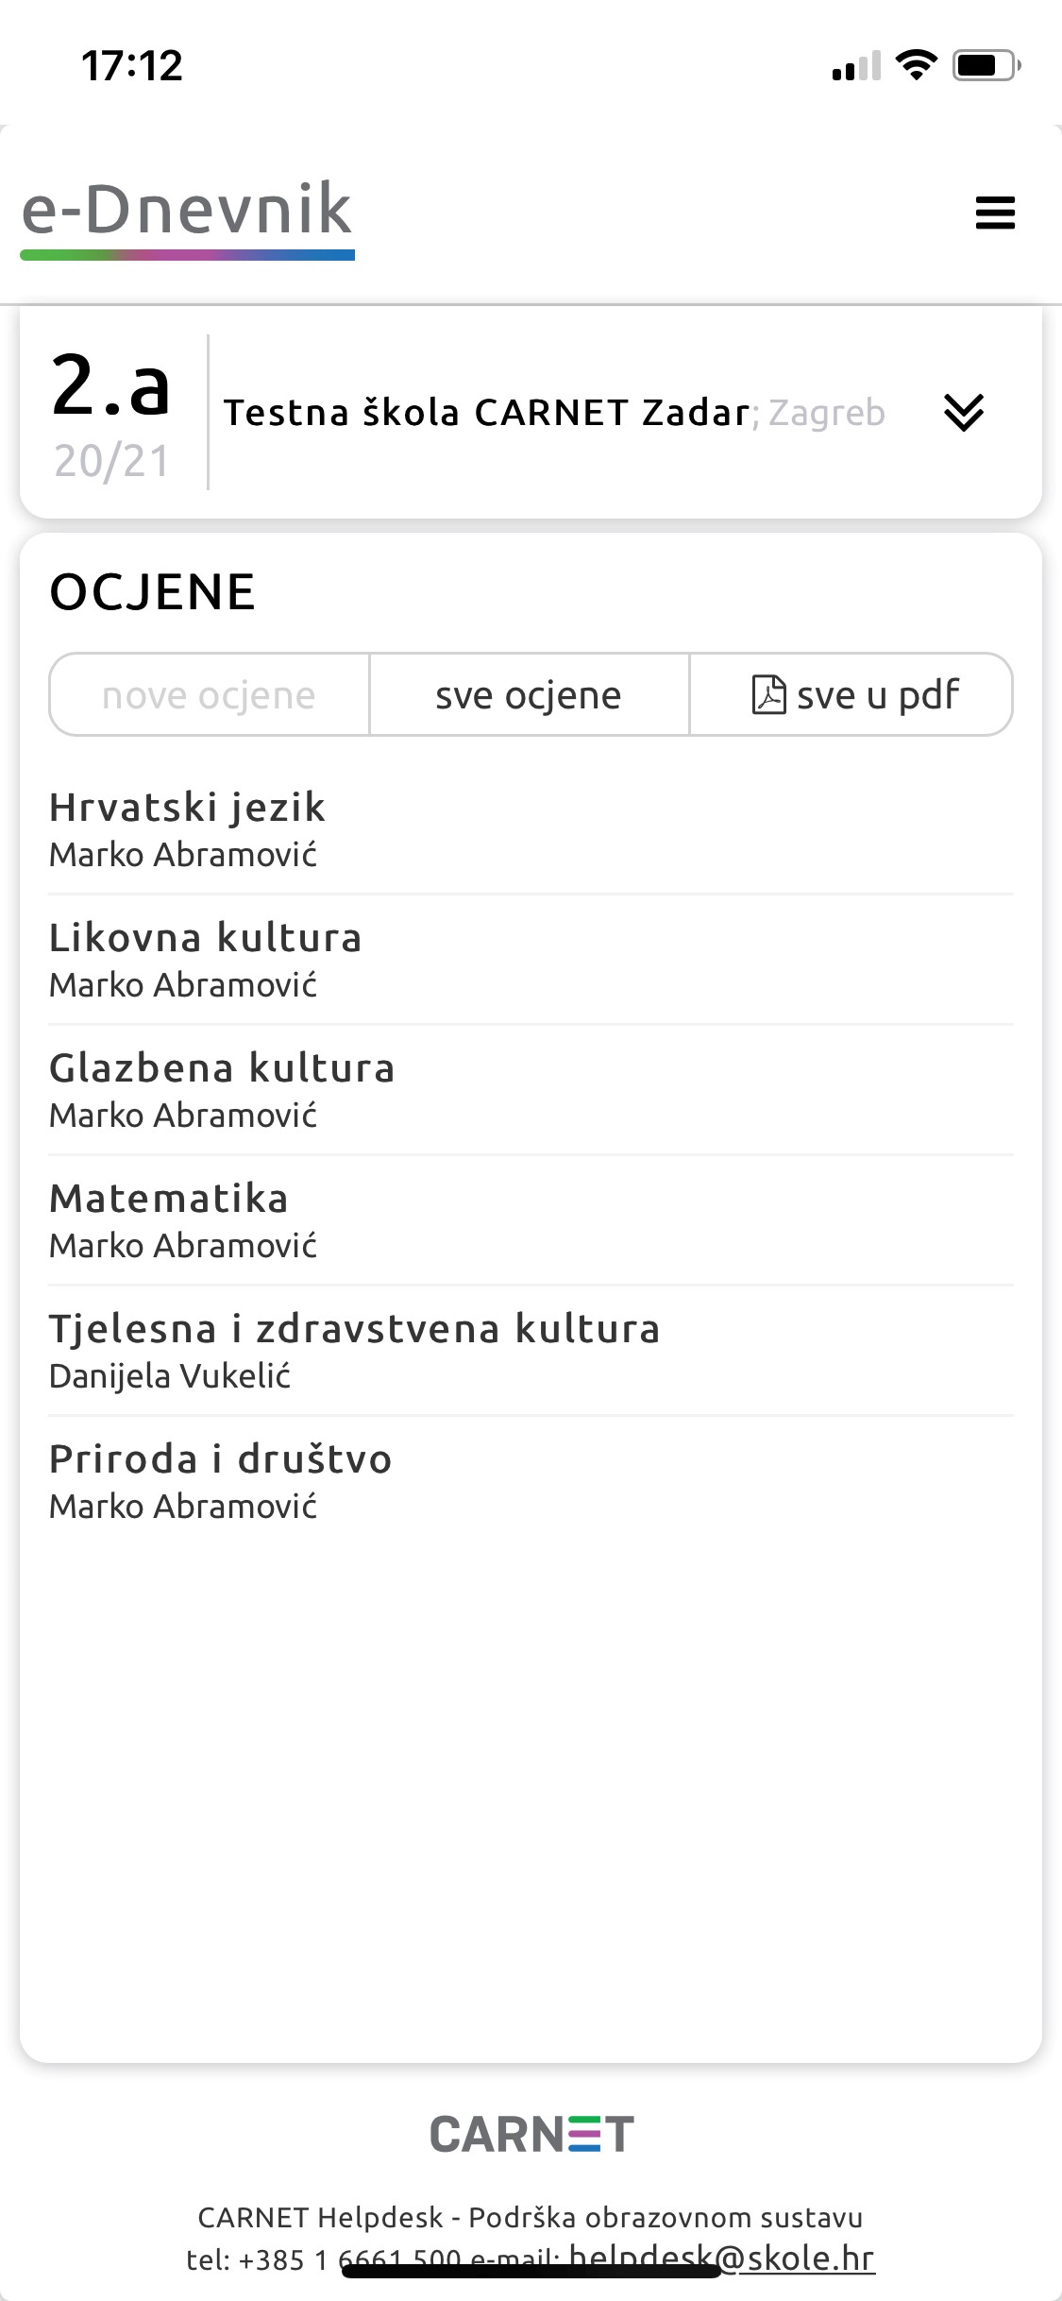The image size is (1062, 2301).
Task: Open the hamburger menu icon
Action: (995, 213)
